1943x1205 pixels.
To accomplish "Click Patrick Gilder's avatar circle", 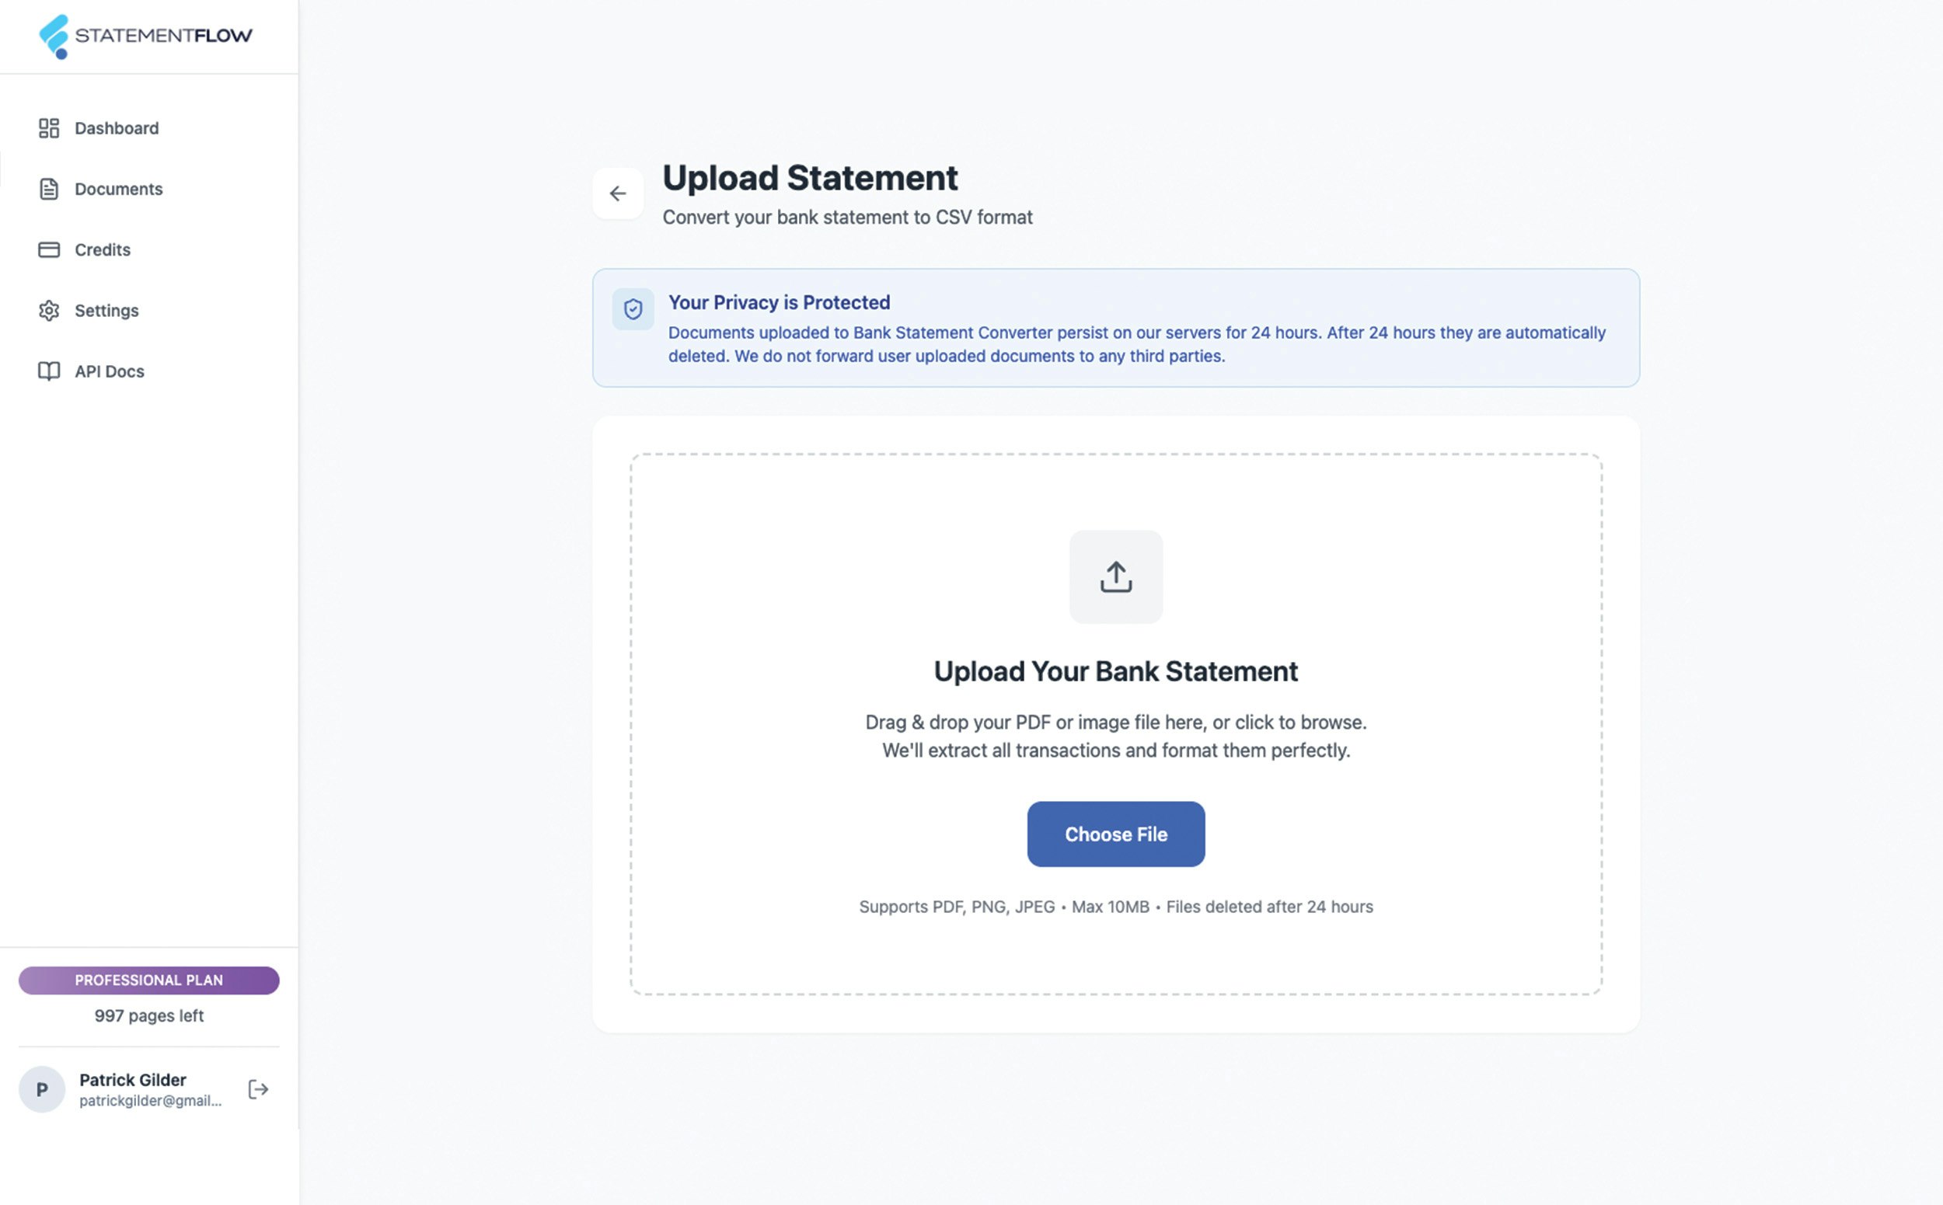I will click(x=43, y=1088).
